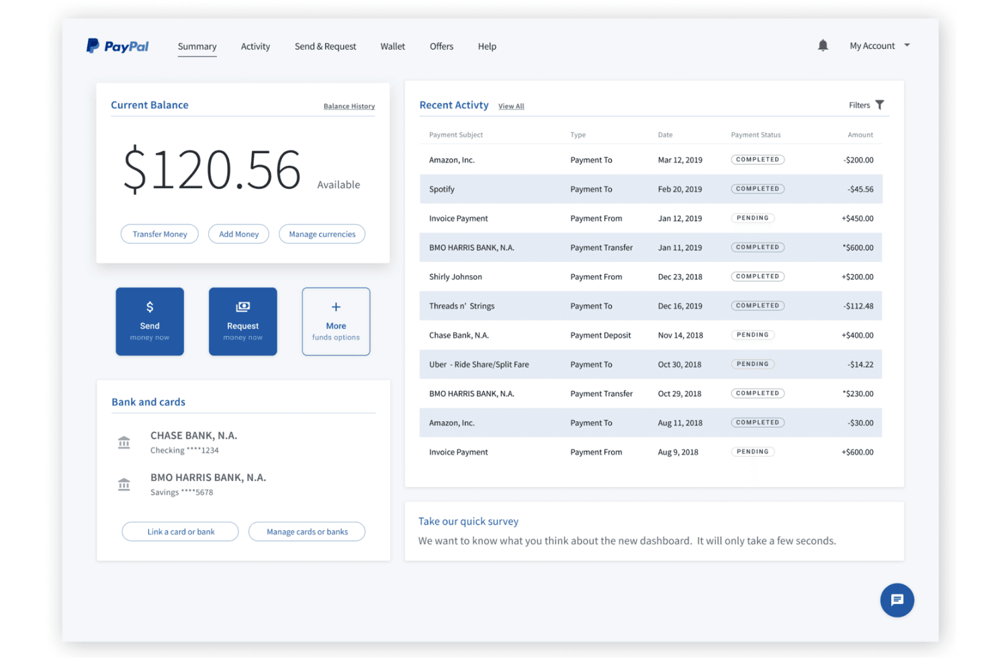Screen dimensions: 994x663
Task: Open the Send & Request tab
Action: [x=325, y=46]
